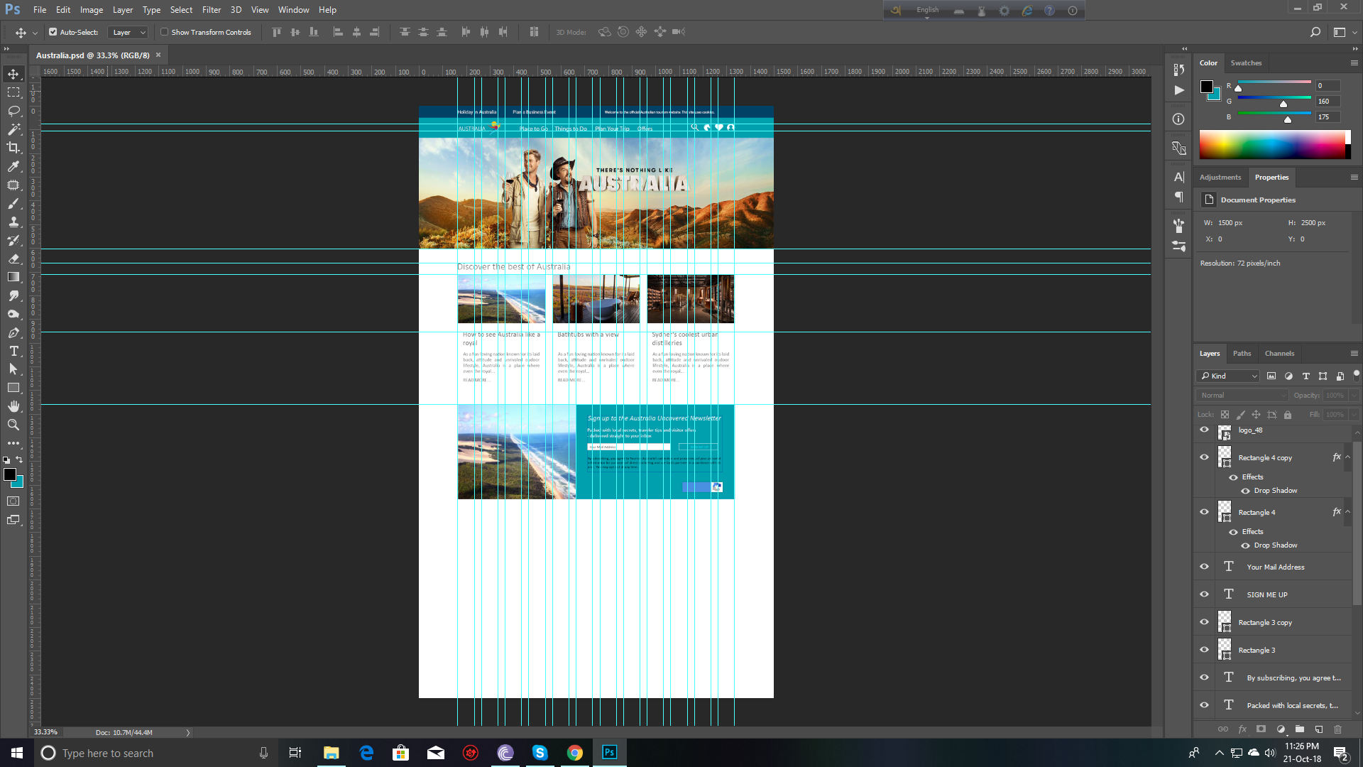Select the Path Selection tool
The height and width of the screenshot is (767, 1363).
point(13,369)
